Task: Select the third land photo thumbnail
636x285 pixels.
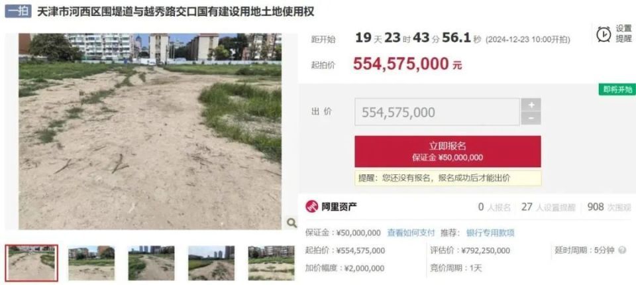Action: coord(151,263)
